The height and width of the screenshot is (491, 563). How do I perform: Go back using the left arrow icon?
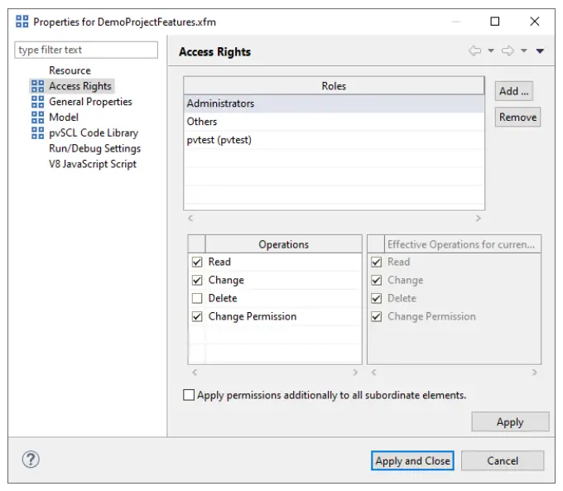[x=474, y=51]
